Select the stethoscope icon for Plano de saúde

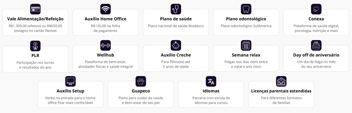(176, 9)
